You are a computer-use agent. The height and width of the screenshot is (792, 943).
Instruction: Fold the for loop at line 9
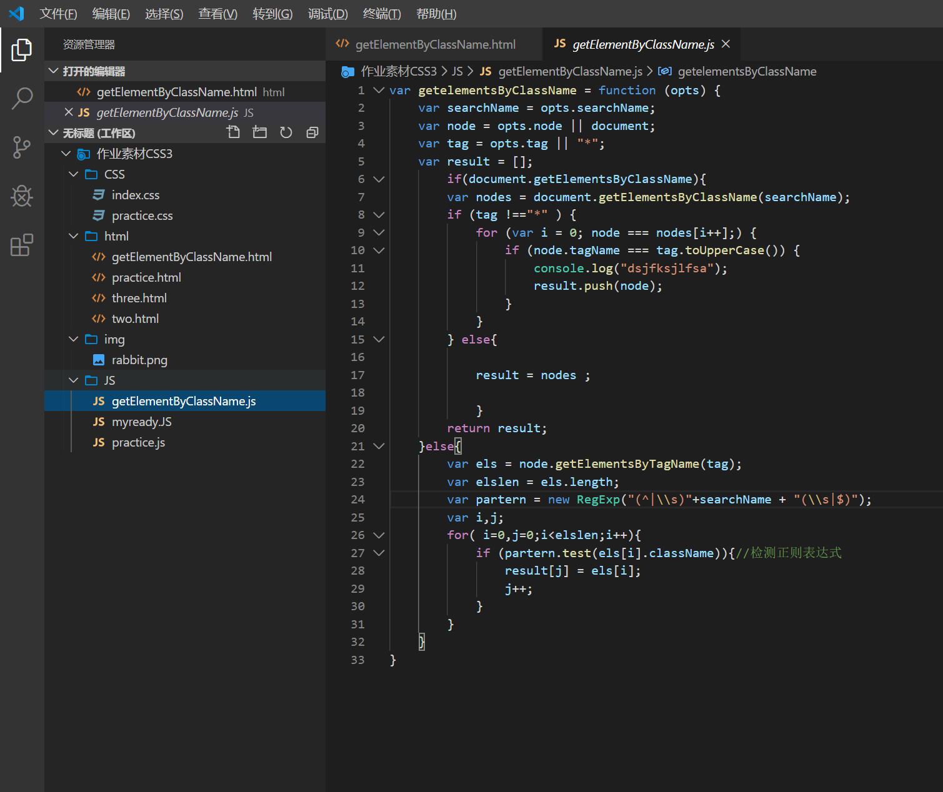coord(379,232)
